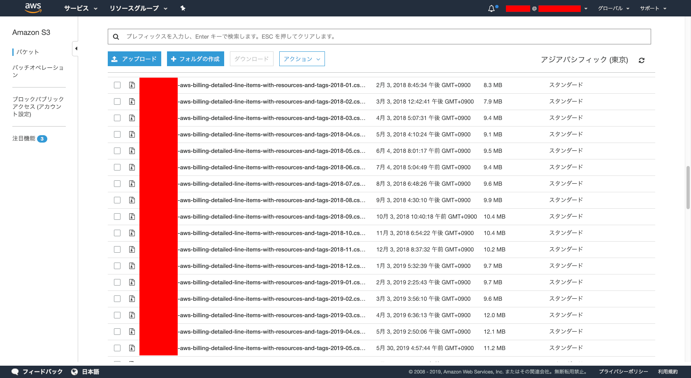Click the prefix search input field

tap(329, 37)
